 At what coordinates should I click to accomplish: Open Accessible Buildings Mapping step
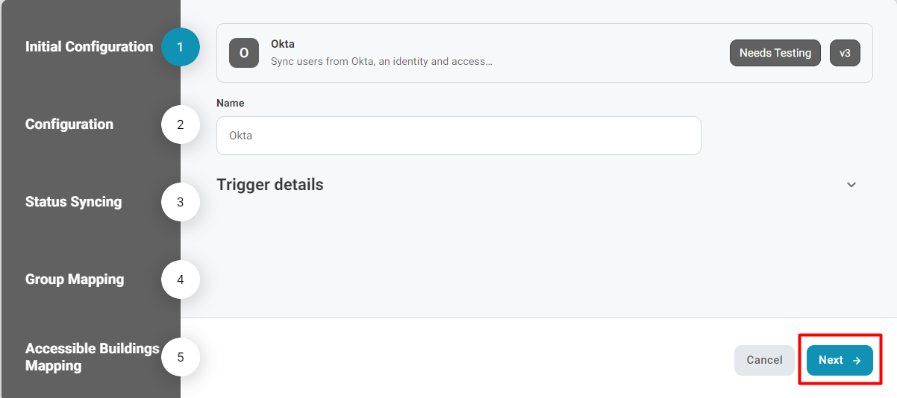click(93, 357)
